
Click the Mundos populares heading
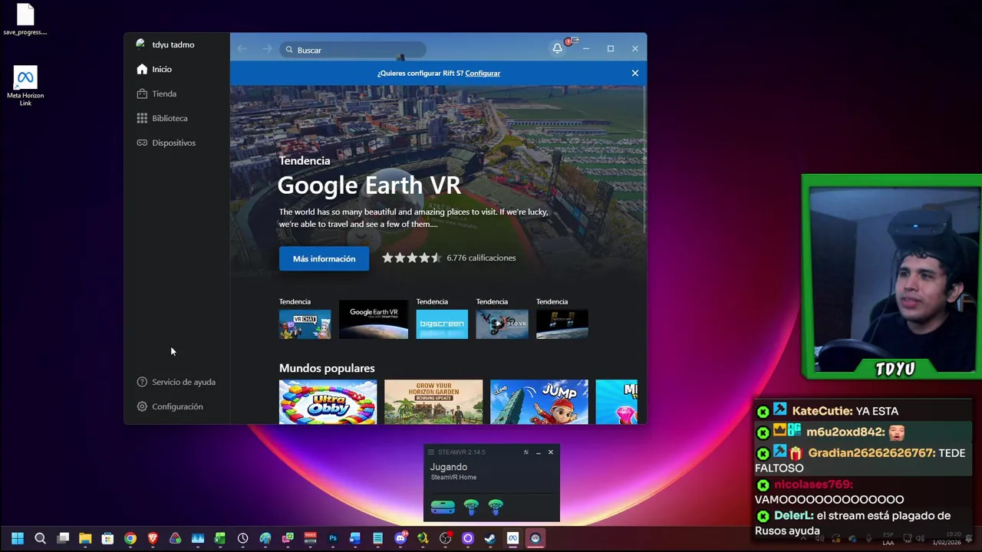point(327,368)
